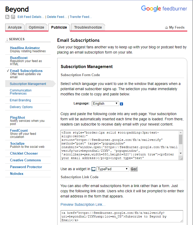Click the Delete Feed link
The width and height of the screenshot is (193, 225).
[x=57, y=17]
